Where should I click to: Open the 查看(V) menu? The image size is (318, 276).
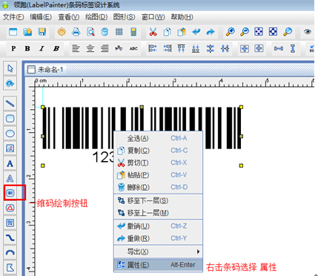tap(68, 17)
